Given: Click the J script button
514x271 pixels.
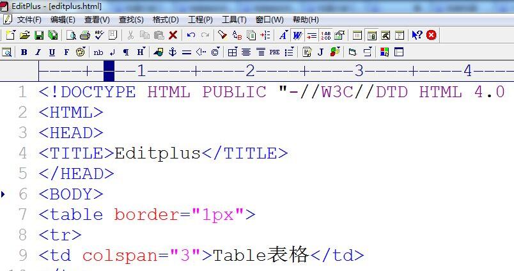Looking at the screenshot, I should pyautogui.click(x=320, y=52).
